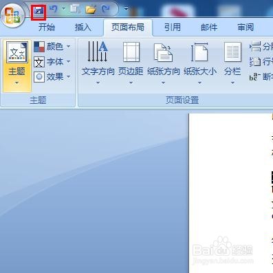Click the 主题 group label at bottom

coord(38,100)
